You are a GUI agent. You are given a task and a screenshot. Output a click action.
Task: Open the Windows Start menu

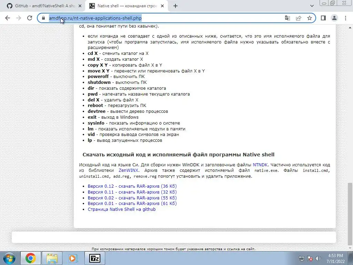(x=9, y=258)
